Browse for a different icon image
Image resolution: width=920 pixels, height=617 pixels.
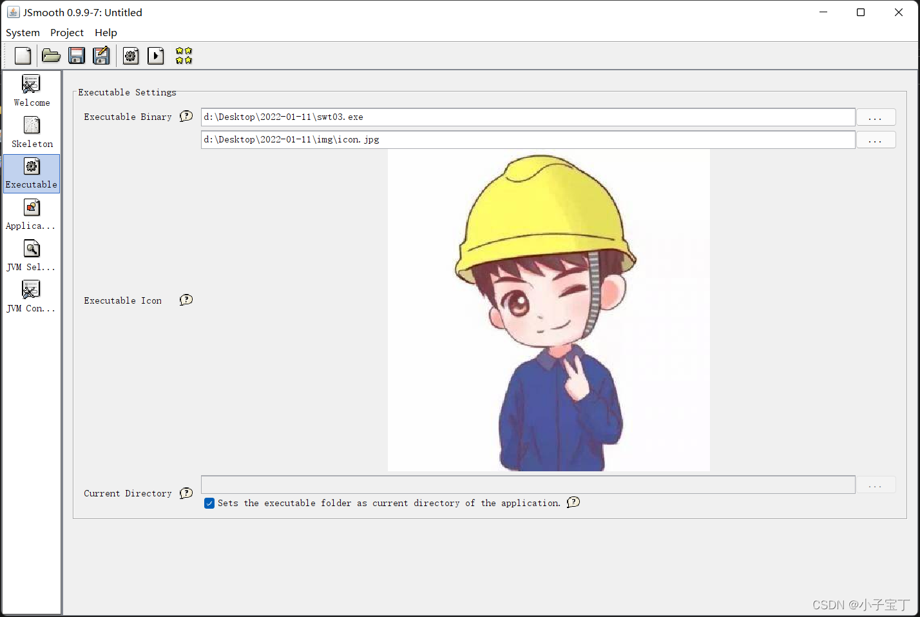point(875,139)
